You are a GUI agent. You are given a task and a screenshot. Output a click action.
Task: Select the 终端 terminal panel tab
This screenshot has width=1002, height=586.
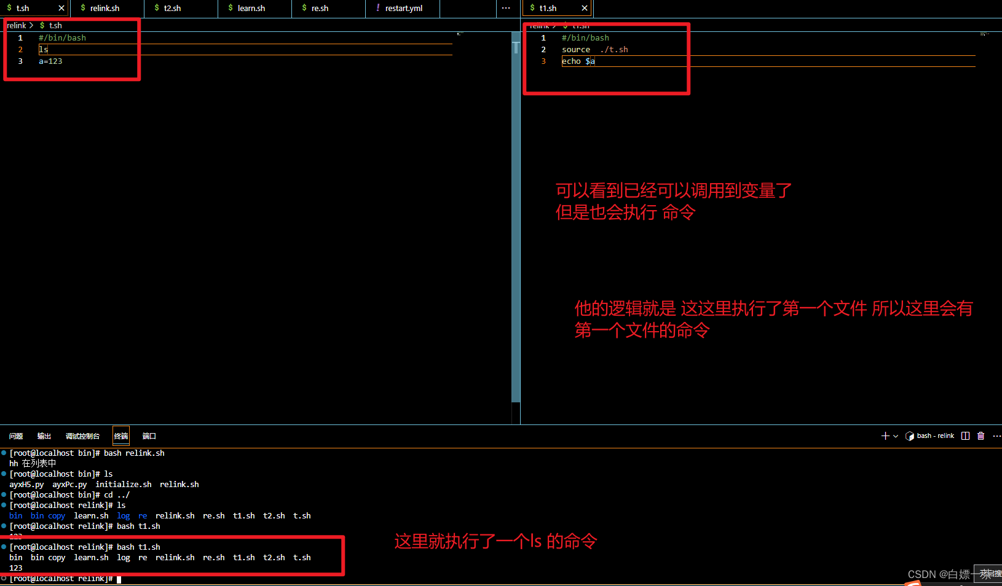(x=121, y=436)
